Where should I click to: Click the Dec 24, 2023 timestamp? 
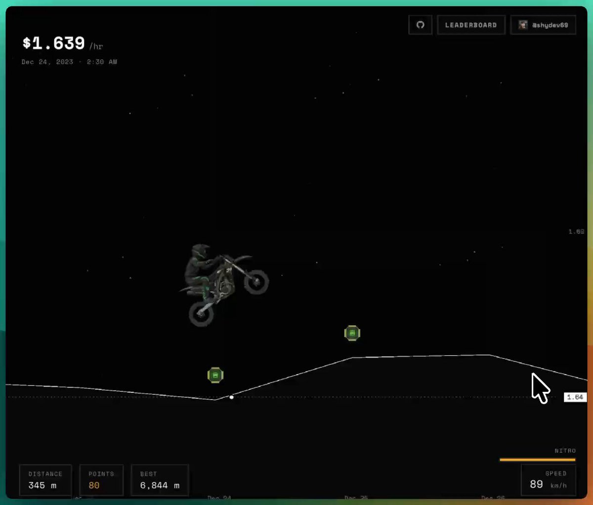[69, 62]
